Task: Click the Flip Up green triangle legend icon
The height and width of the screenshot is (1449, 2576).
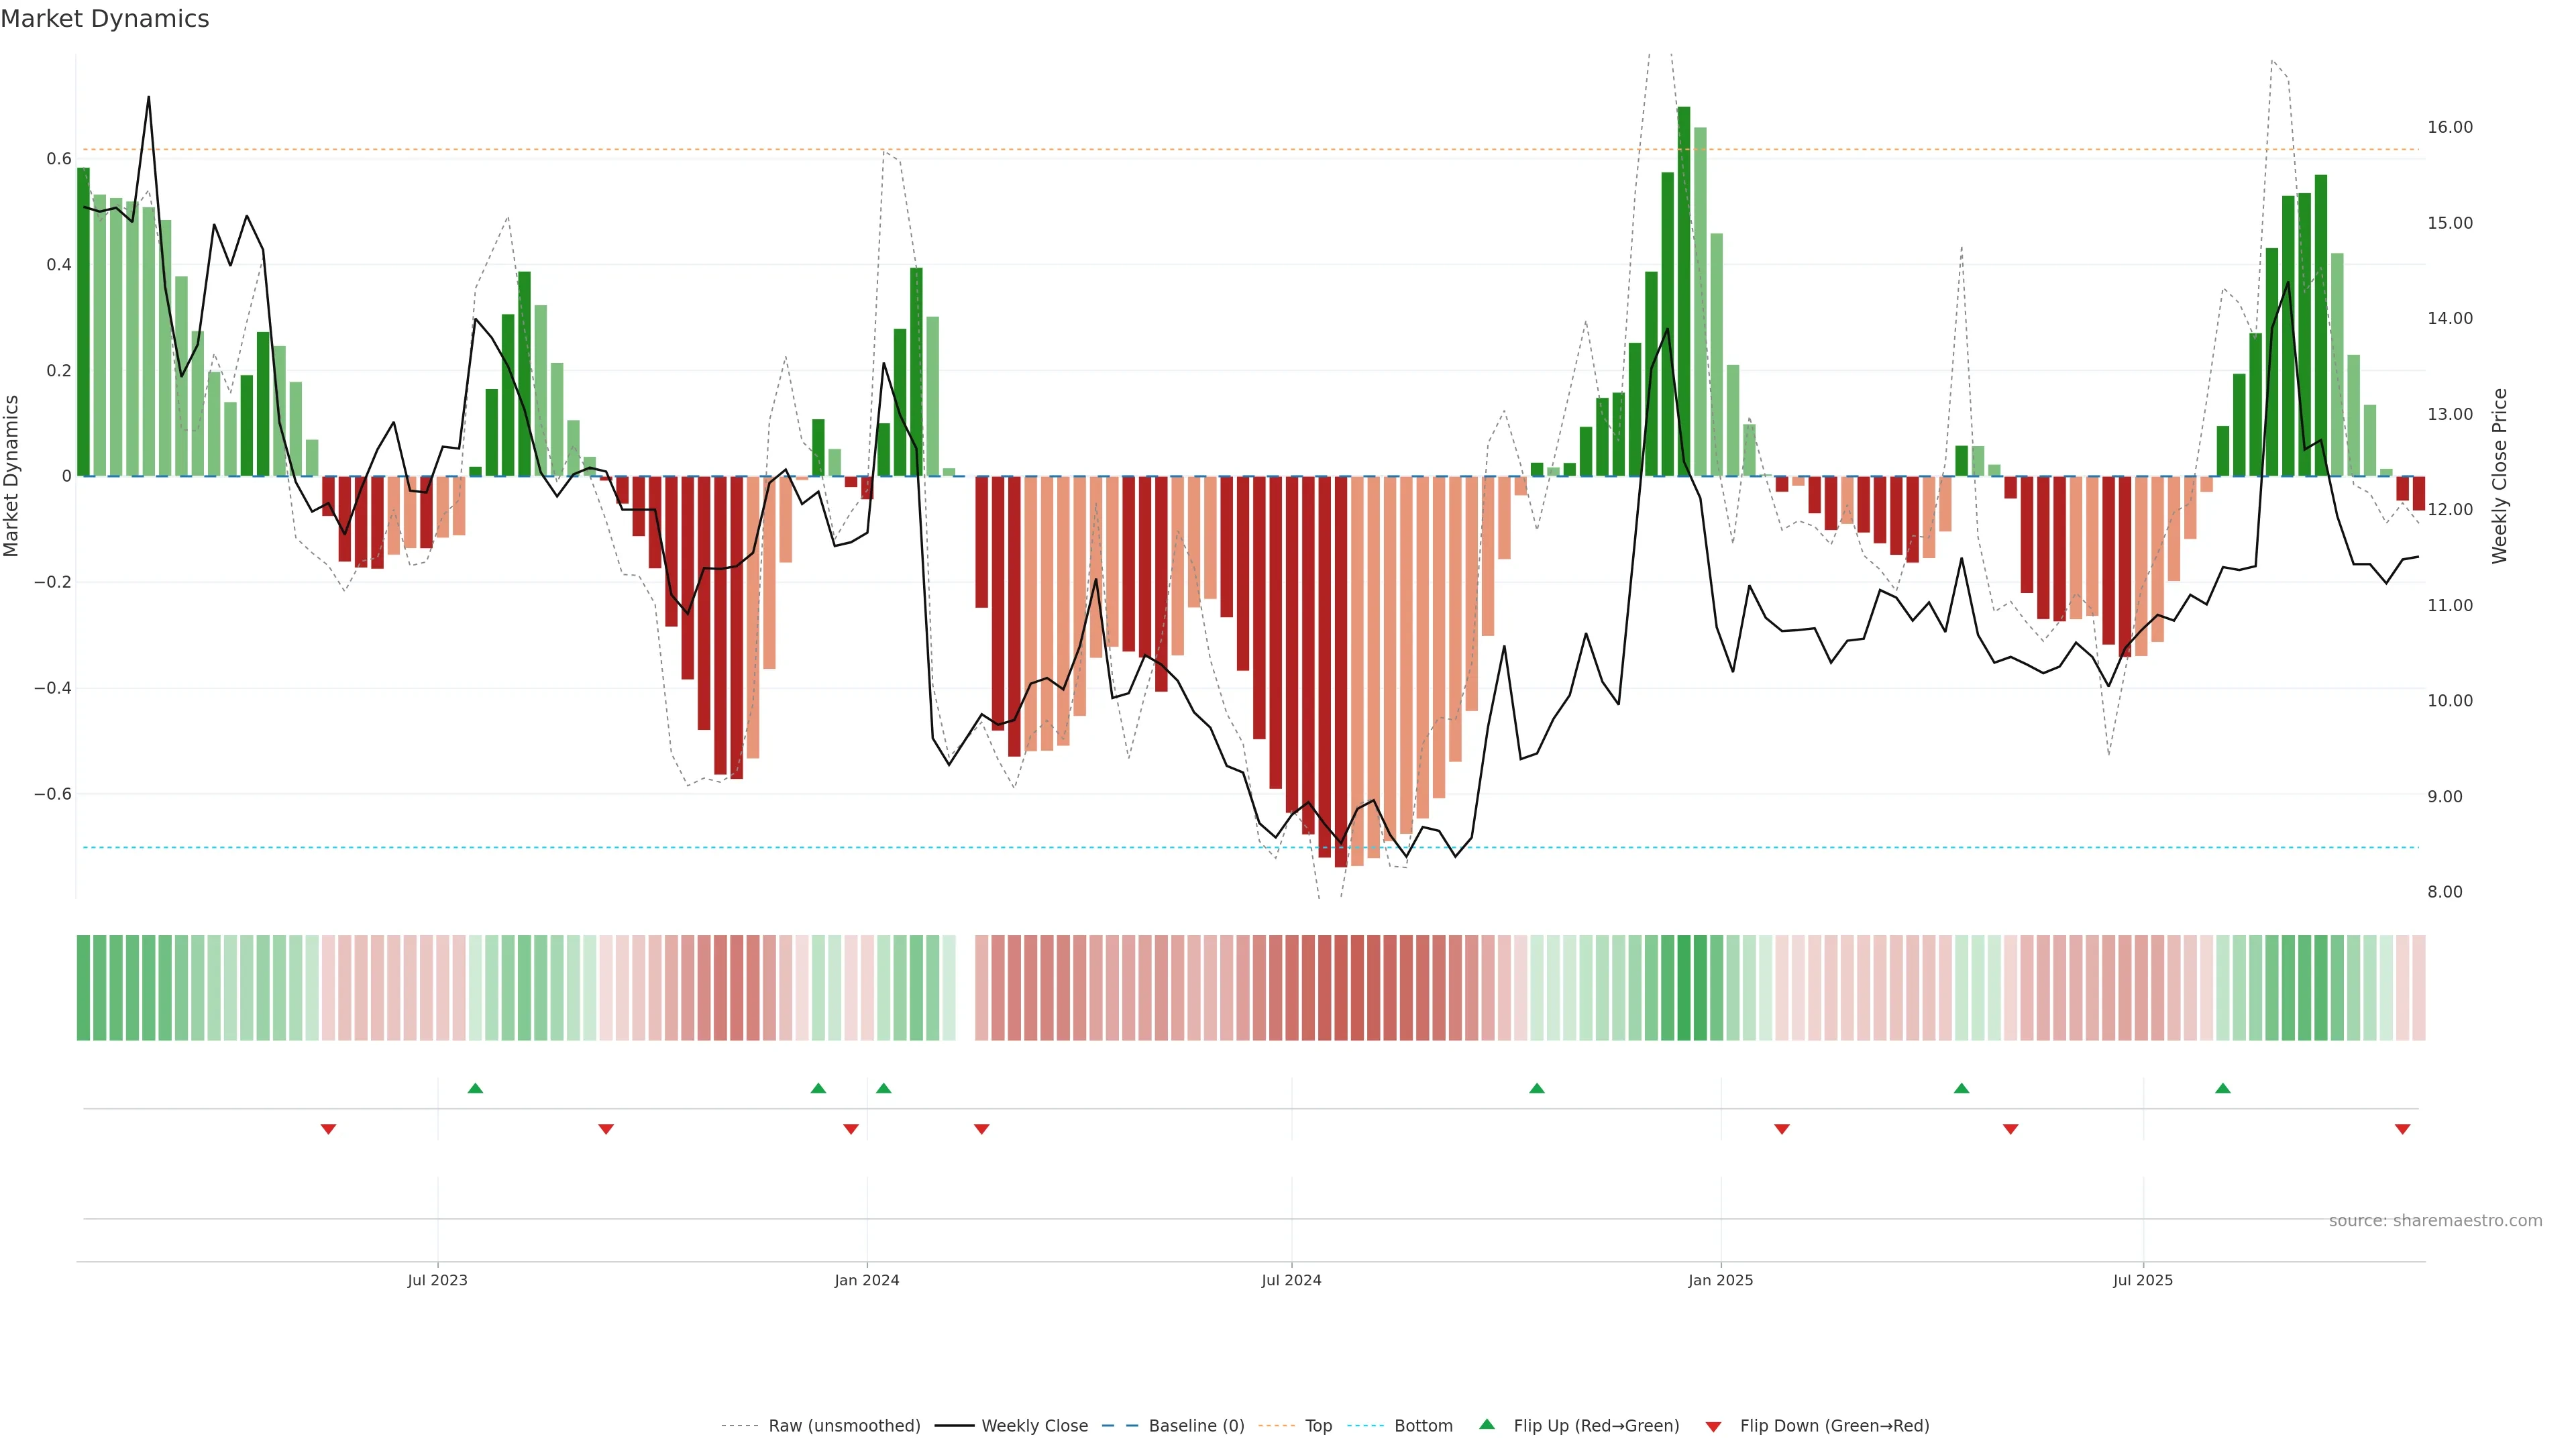Action: (x=1486, y=1424)
